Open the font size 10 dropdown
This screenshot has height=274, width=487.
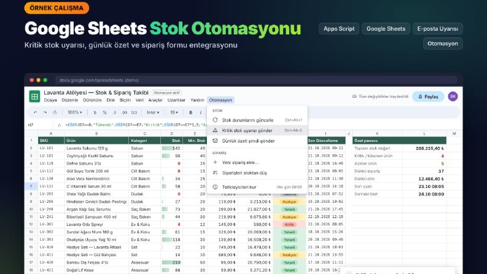coord(174,112)
